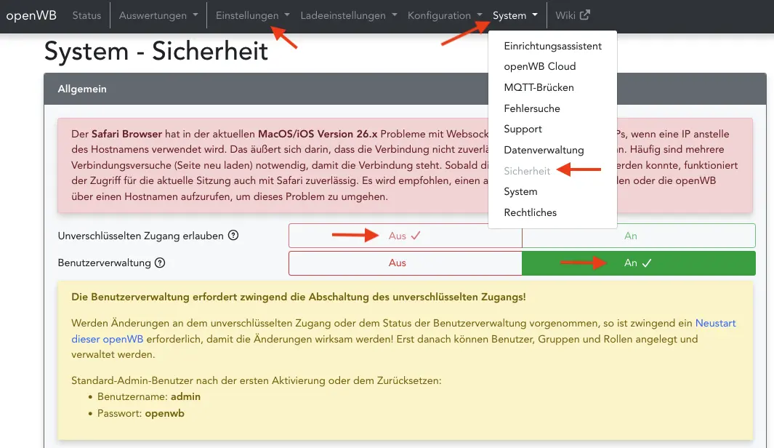Expand the Auswertungen dropdown menu
The image size is (774, 448).
[158, 15]
